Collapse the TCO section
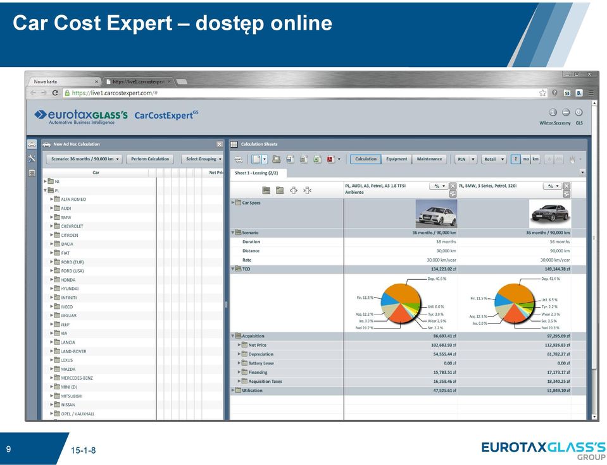The image size is (607, 465). point(233,269)
